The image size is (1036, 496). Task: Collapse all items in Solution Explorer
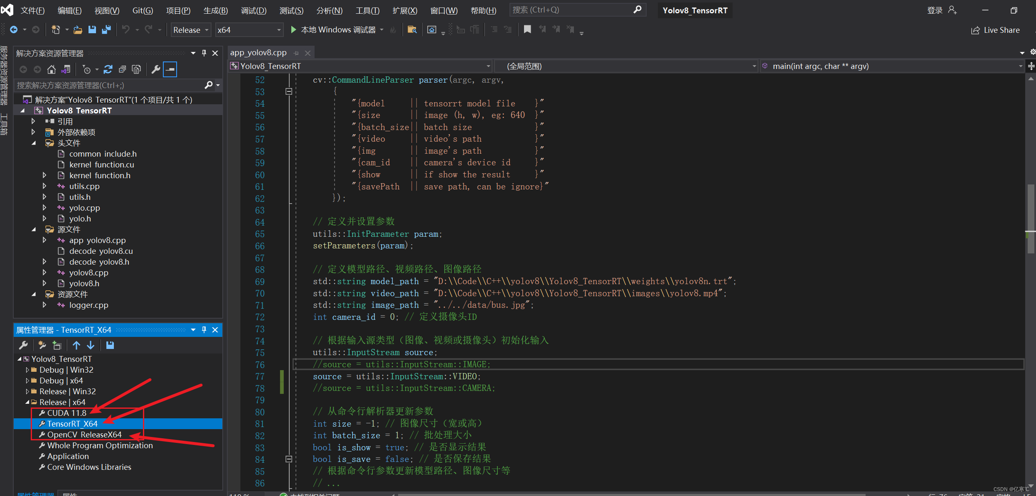click(x=122, y=69)
